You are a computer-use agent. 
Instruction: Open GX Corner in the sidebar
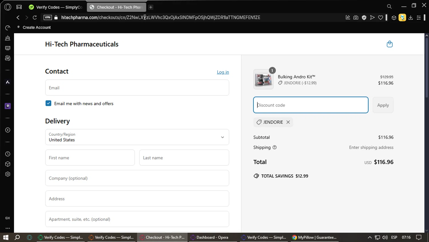(8, 218)
